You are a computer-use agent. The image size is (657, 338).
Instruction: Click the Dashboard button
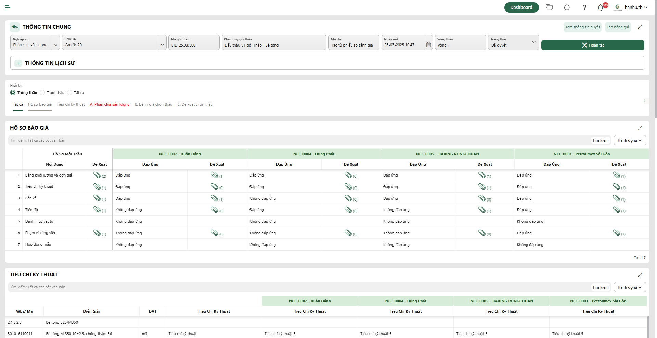521,7
